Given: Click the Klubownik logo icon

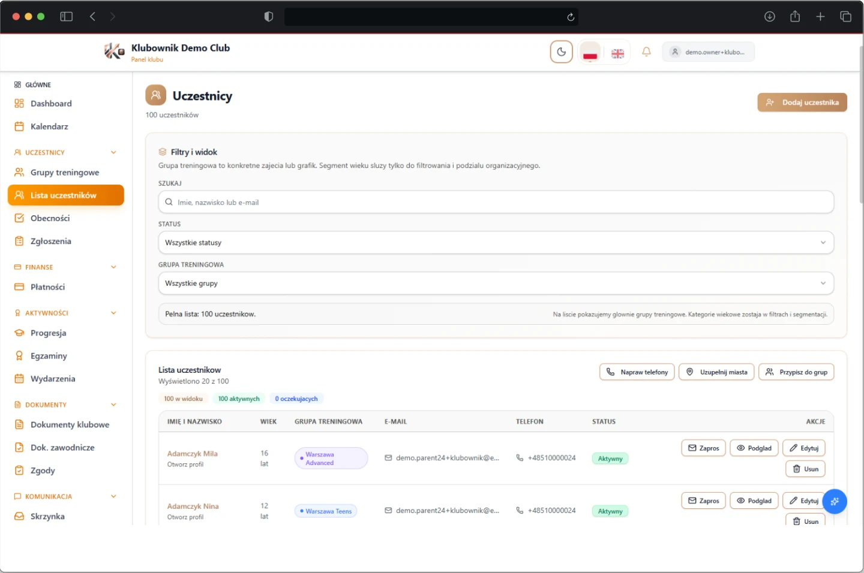Looking at the screenshot, I should pos(114,52).
